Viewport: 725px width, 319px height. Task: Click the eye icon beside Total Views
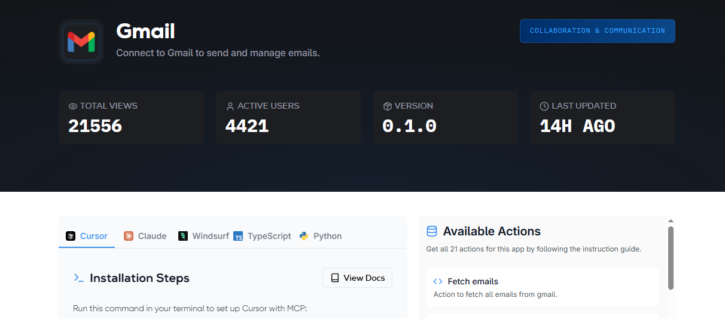pos(73,106)
